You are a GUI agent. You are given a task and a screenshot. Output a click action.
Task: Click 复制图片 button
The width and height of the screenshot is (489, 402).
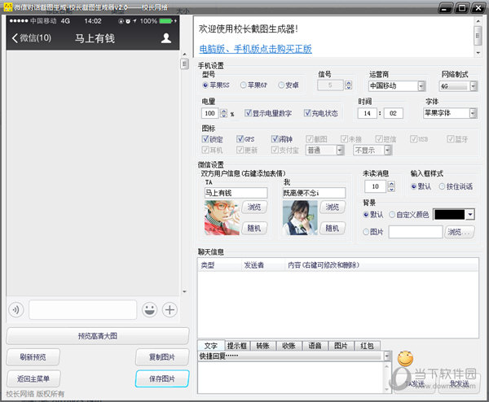(162, 357)
